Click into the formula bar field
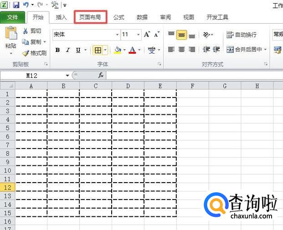The image size is (283, 230). point(195,75)
